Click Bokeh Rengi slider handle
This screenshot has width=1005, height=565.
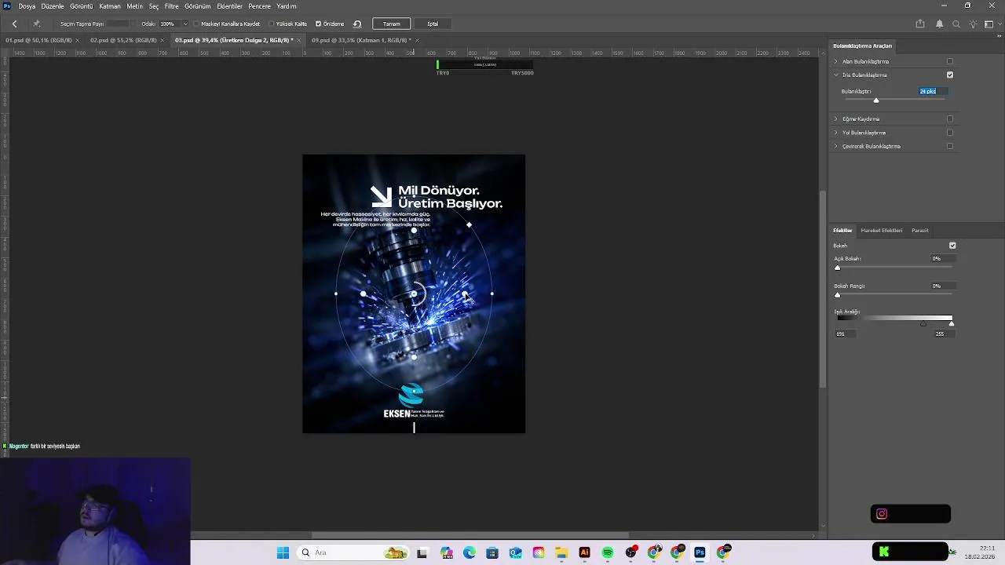click(x=837, y=295)
